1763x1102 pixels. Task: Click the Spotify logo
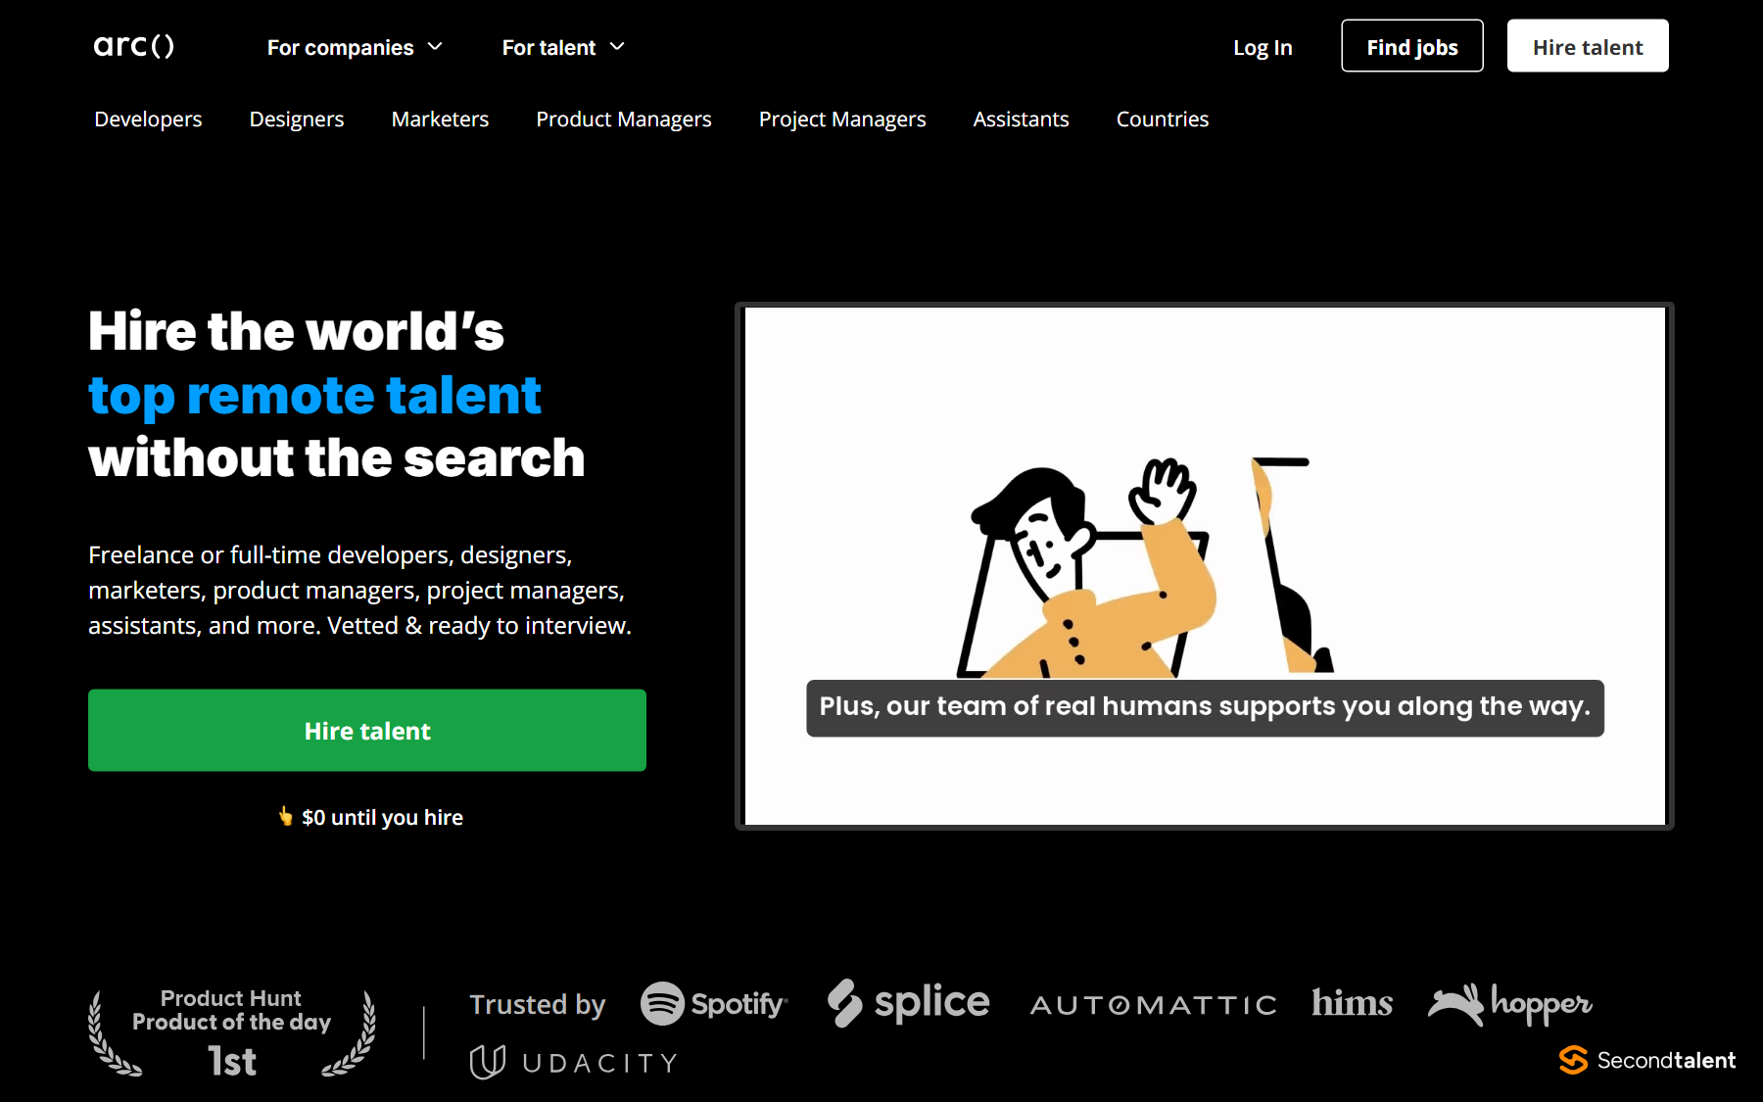coord(714,1004)
